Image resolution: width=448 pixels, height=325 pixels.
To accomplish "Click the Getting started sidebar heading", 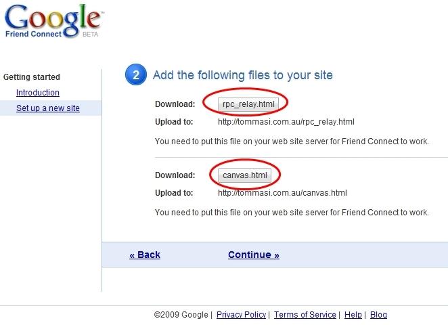I will click(x=32, y=77).
